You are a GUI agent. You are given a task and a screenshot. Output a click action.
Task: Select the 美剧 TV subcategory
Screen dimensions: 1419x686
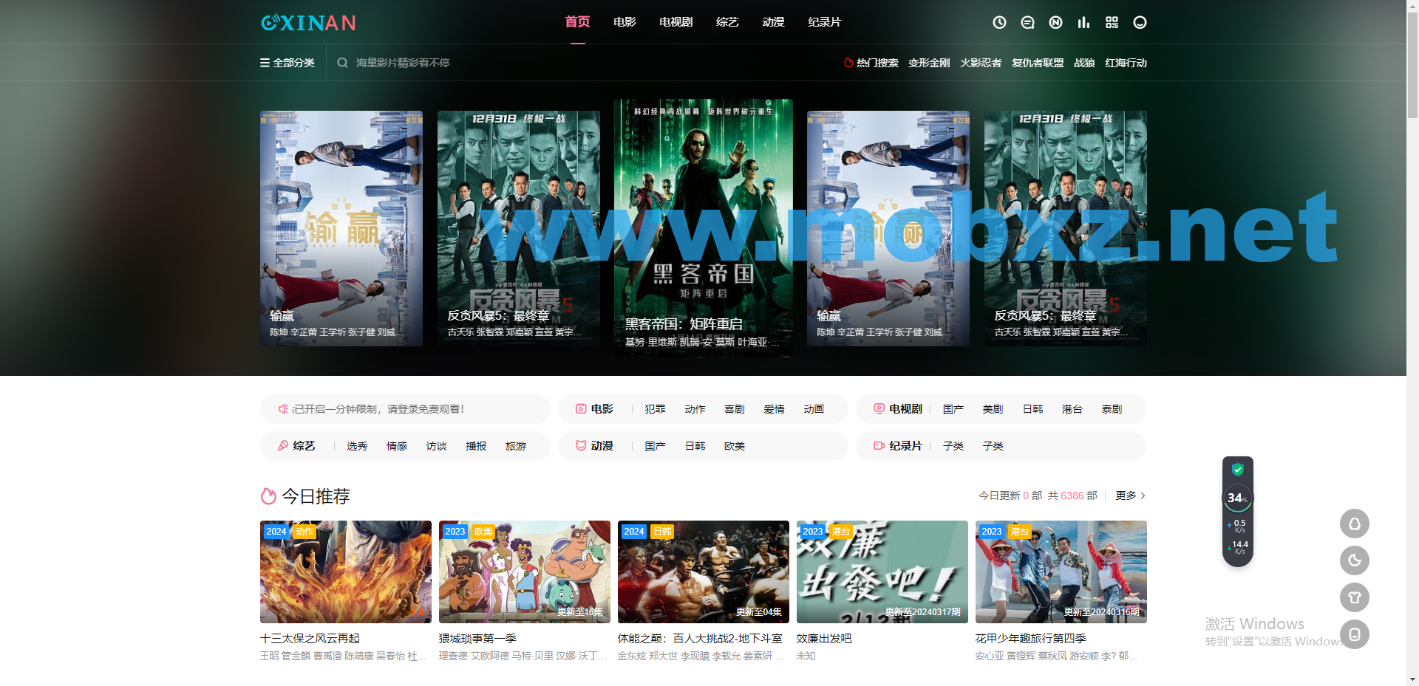993,409
